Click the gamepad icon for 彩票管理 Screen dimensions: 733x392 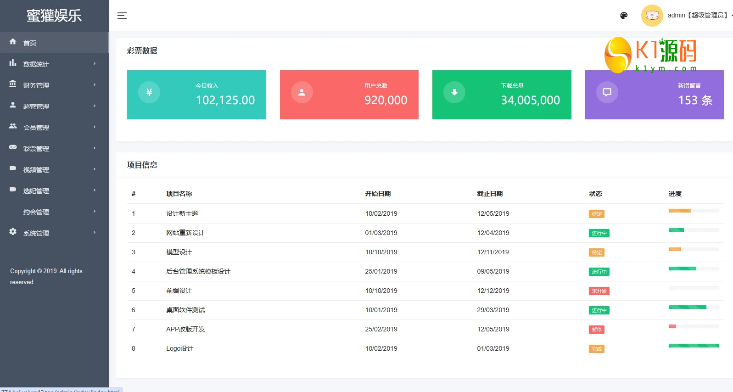(13, 147)
